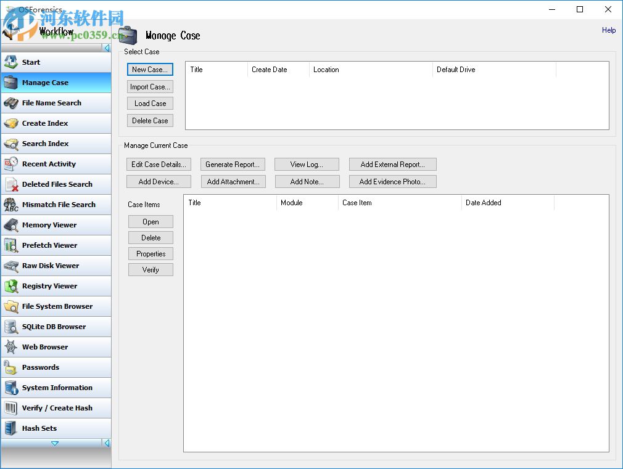Click the Properties button
This screenshot has height=469, width=623.
(x=151, y=254)
